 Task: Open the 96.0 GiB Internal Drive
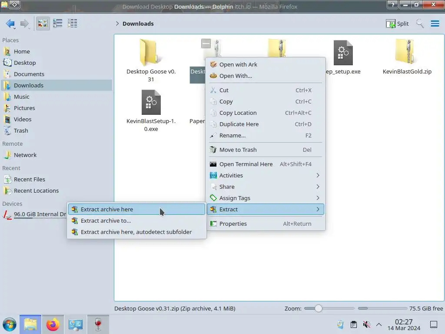[34, 214]
